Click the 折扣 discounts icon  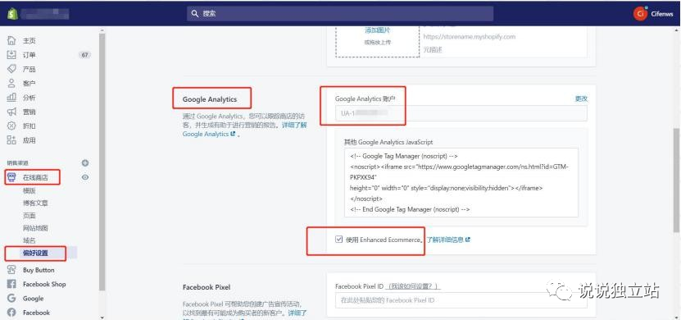click(11, 126)
